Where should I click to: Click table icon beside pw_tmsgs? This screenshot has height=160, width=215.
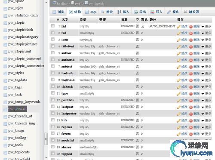tap(5, 131)
